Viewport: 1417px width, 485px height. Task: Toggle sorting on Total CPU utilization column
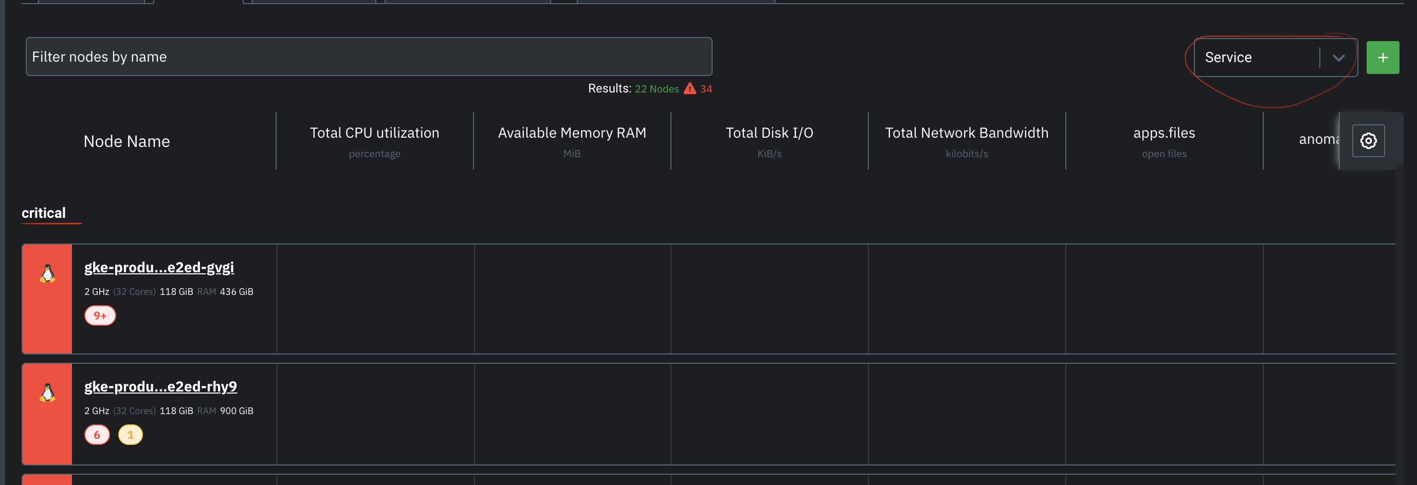click(375, 133)
